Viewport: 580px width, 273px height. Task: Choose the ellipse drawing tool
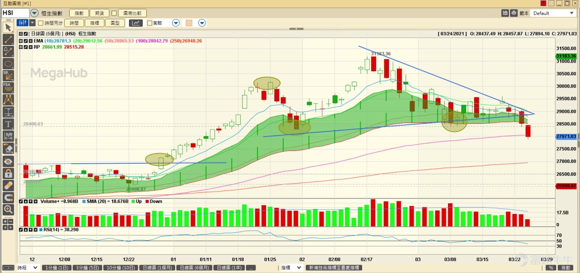point(8,64)
